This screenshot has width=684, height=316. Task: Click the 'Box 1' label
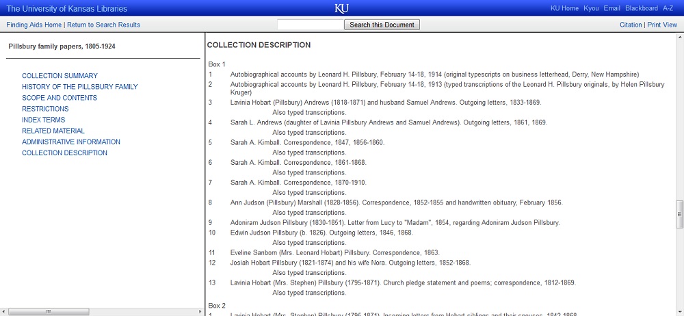click(217, 64)
